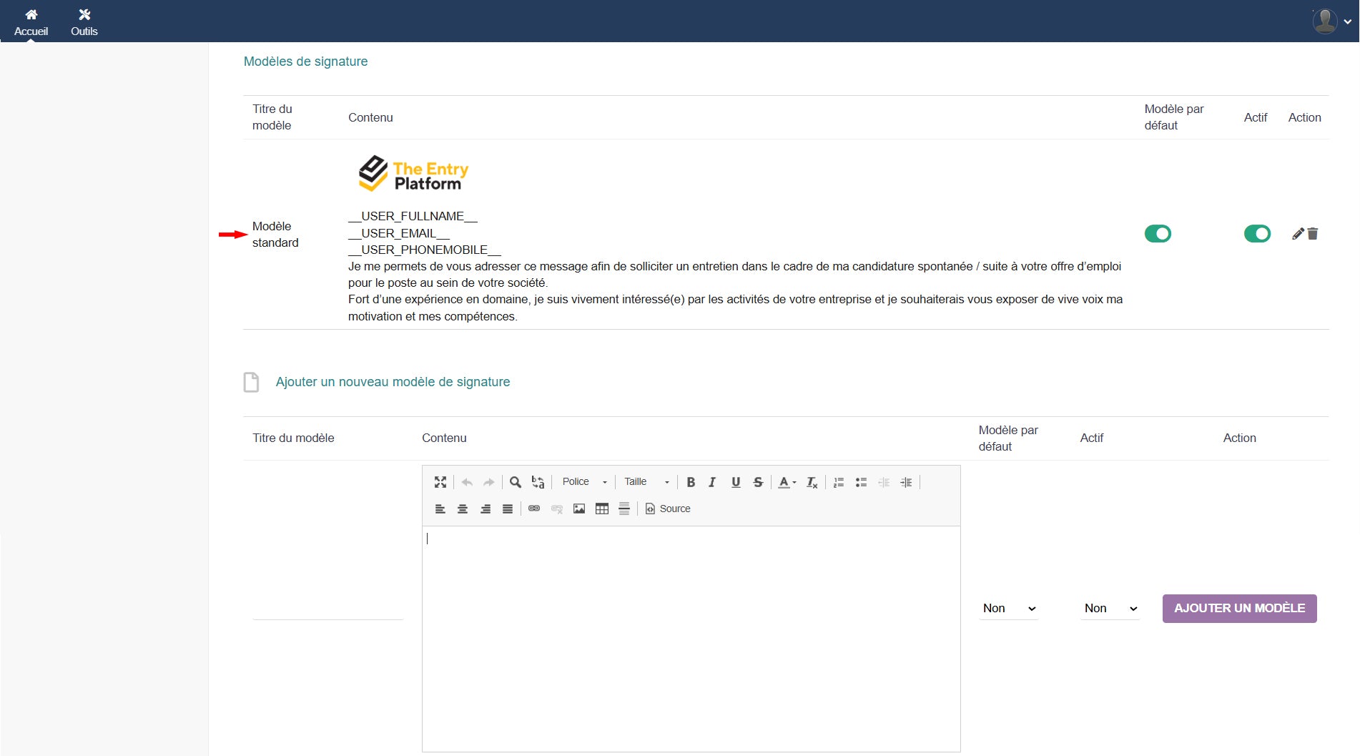Maximize the editor with the fullscreen icon

click(x=440, y=482)
